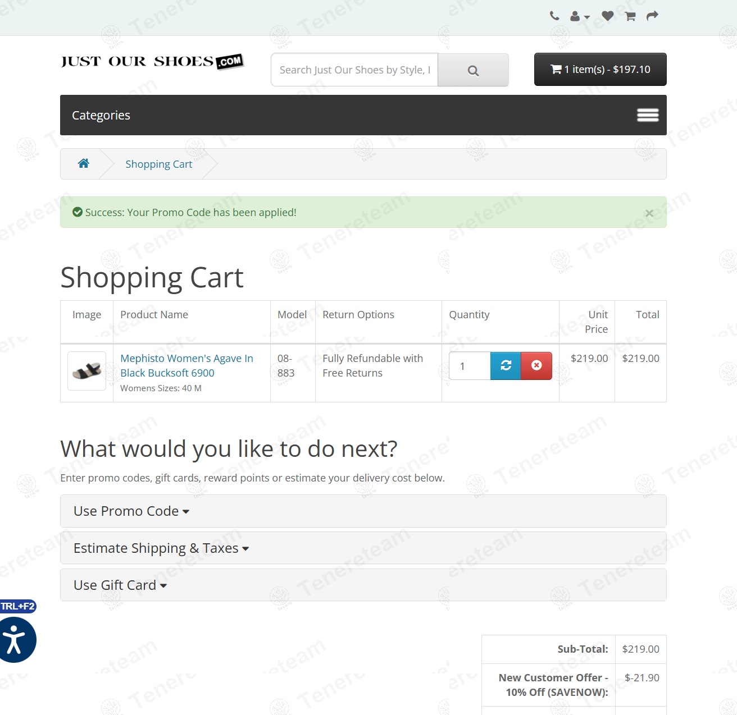The image size is (737, 715).
Task: Click the Categories bar label
Action: pyautogui.click(x=101, y=115)
